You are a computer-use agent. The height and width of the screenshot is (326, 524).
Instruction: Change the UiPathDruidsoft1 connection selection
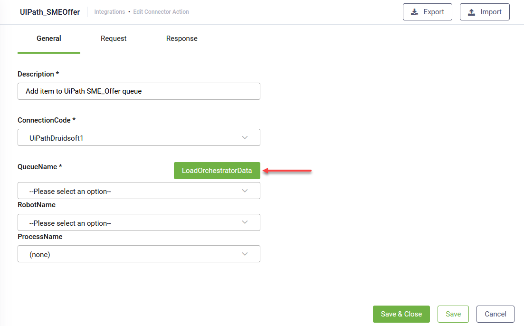point(139,137)
